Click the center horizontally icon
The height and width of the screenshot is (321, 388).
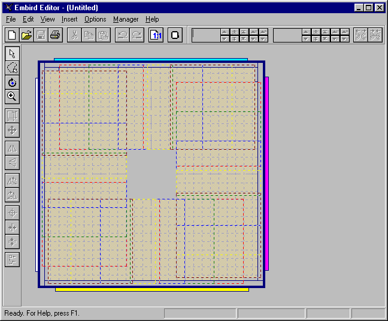pos(12,227)
